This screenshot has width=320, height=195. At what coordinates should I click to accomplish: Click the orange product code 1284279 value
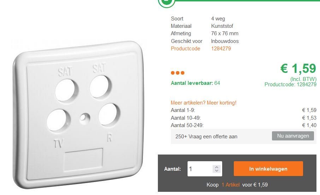[x=221, y=49]
